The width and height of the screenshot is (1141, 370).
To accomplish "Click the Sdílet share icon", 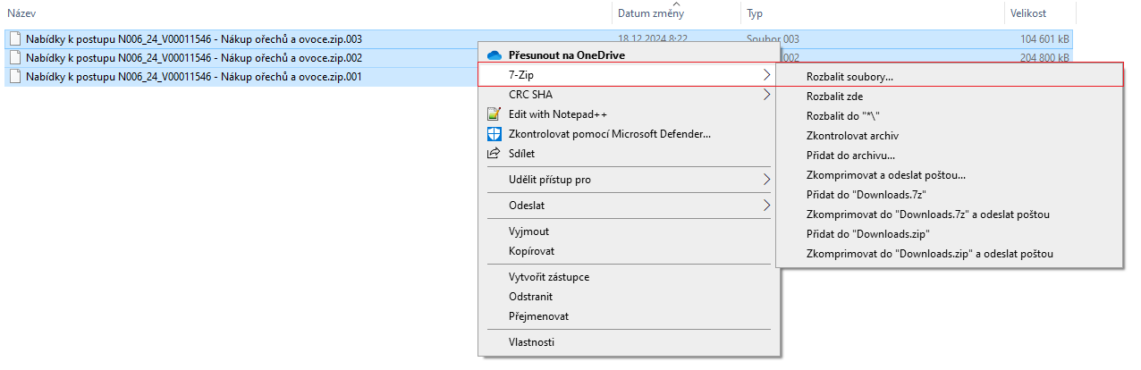I will pos(494,154).
